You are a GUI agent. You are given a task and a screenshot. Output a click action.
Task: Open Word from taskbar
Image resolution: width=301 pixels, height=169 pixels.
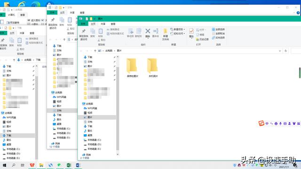pyautogui.click(x=78, y=165)
